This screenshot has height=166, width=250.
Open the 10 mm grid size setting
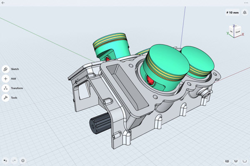point(232,12)
